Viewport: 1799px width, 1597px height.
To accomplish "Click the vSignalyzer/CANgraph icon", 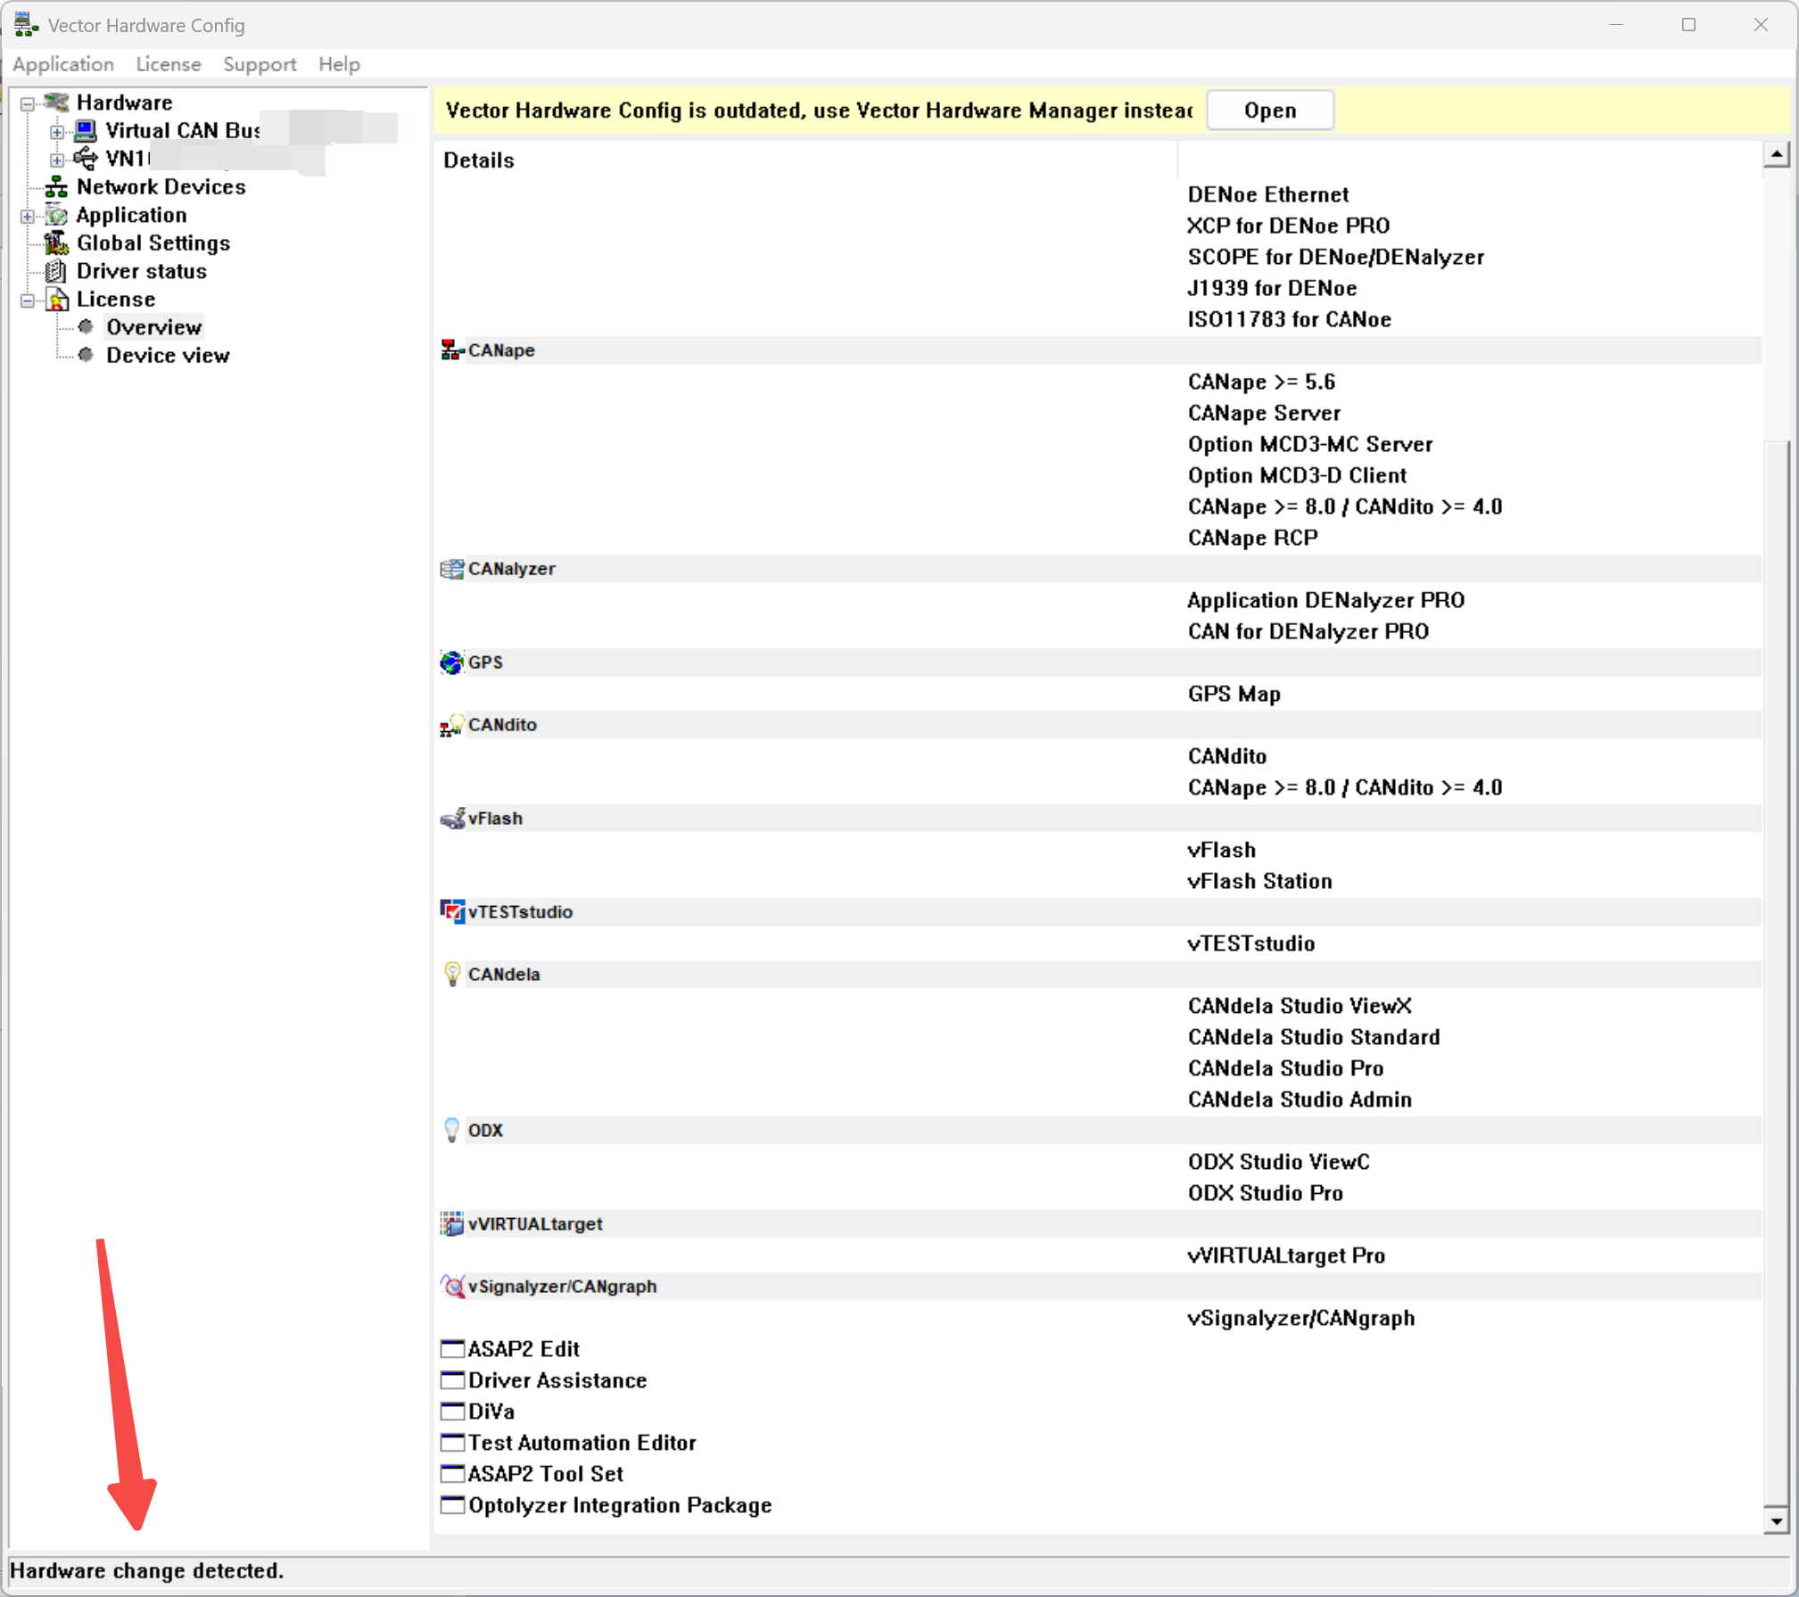I will (452, 1287).
